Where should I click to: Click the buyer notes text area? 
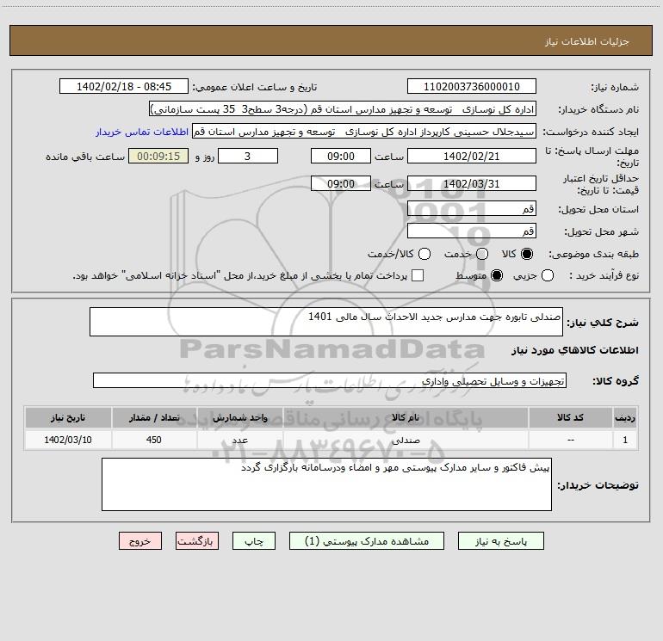click(x=326, y=484)
